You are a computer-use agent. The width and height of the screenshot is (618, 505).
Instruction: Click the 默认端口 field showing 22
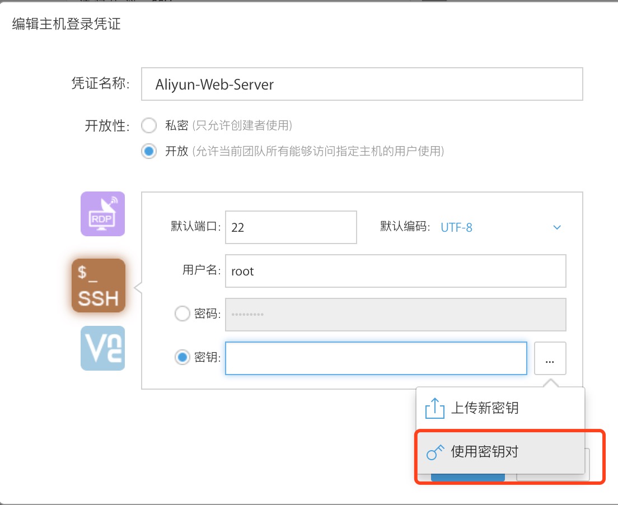pos(291,228)
